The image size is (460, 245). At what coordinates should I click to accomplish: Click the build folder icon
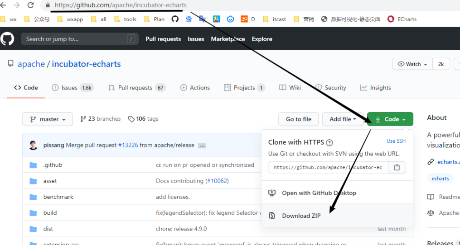coord(33,213)
